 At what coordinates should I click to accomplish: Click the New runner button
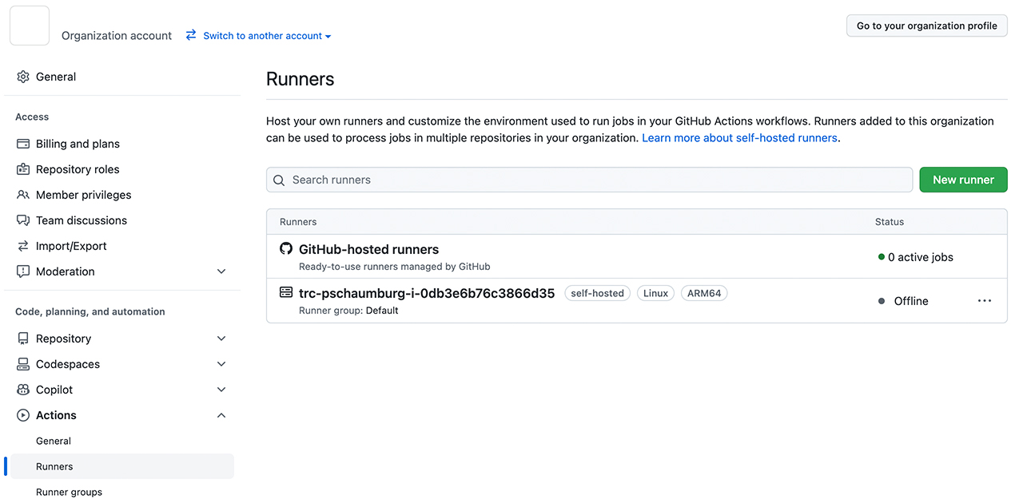tap(963, 180)
